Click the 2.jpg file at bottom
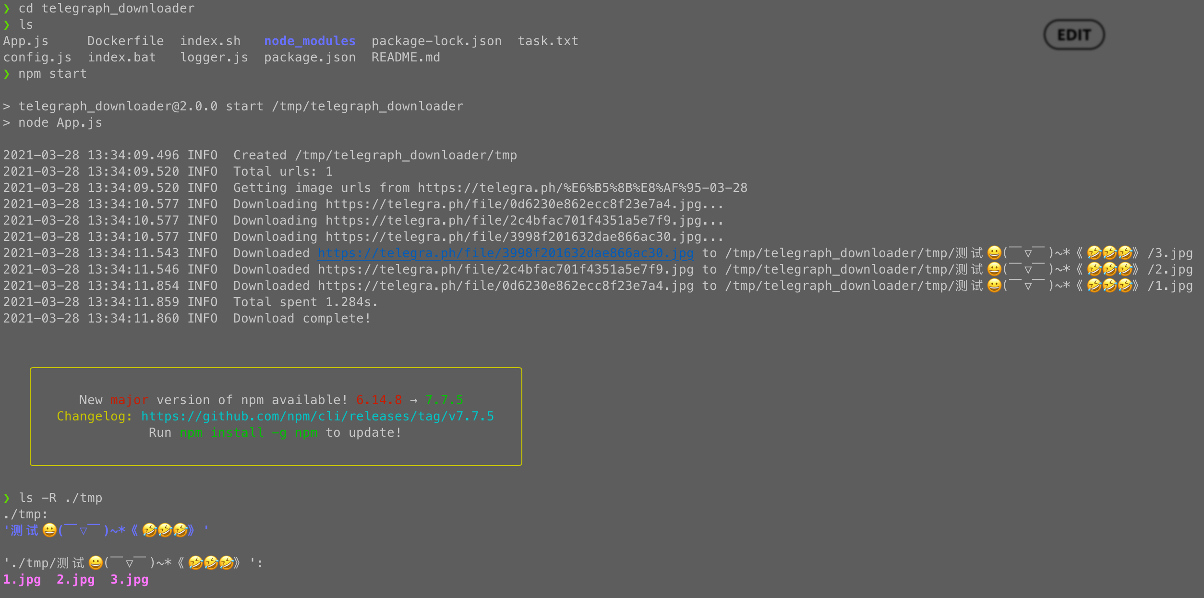 [75, 580]
